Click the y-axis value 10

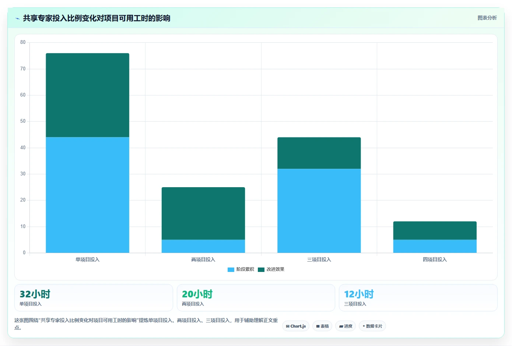(23, 227)
